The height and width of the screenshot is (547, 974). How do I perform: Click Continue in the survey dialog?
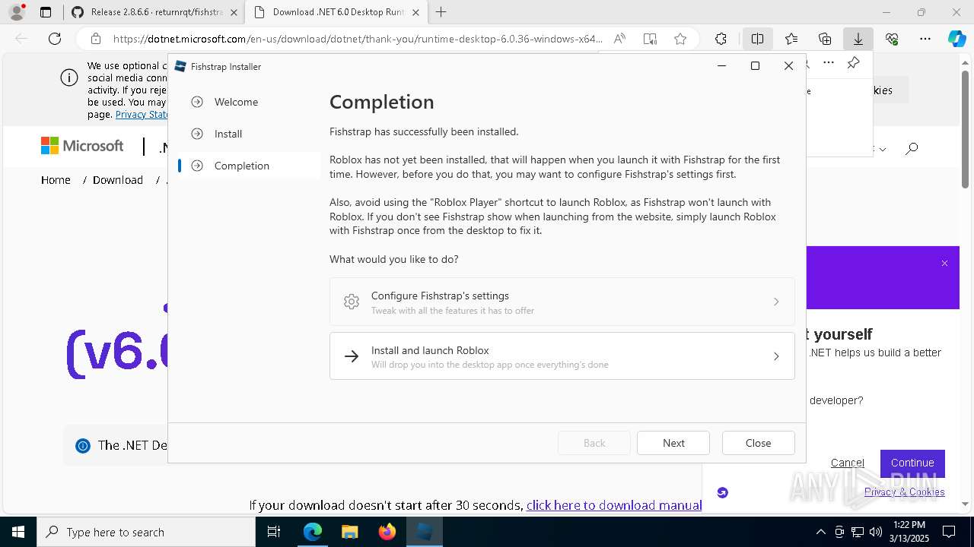[x=912, y=463]
